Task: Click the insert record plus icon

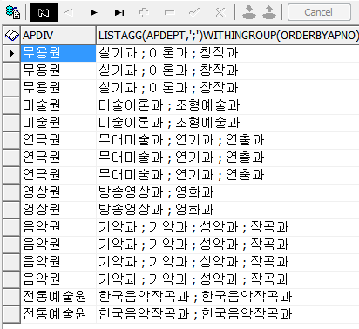Action: (x=144, y=12)
